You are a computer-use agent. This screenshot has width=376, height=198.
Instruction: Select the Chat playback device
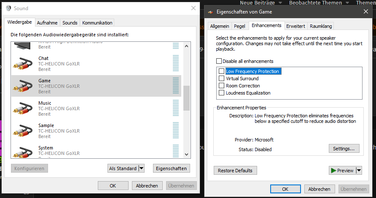click(x=96, y=63)
